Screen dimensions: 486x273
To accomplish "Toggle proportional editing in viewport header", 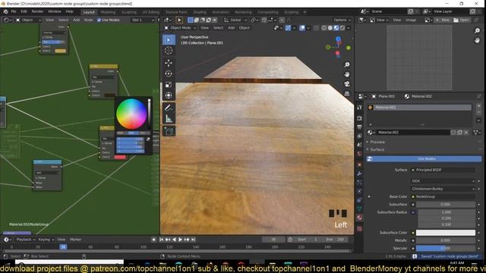I will pyautogui.click(x=282, y=20).
